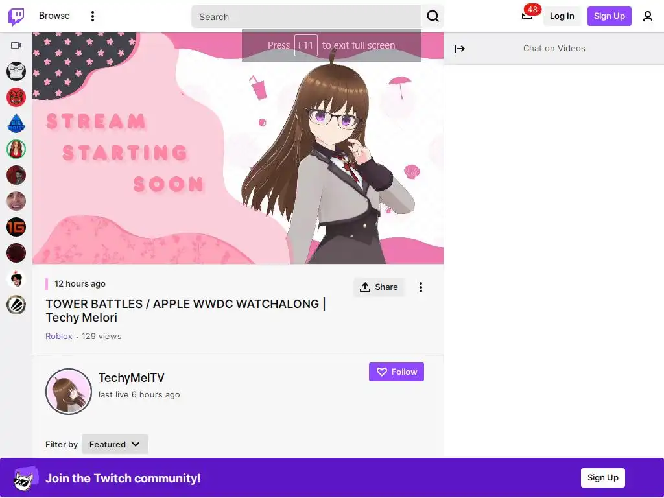Click the followed channels camera icon in sidebar

[16, 45]
